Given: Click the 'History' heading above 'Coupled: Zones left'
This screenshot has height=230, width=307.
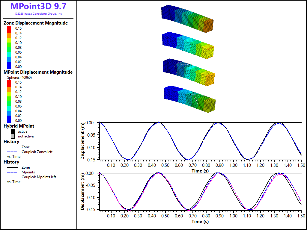Looking at the screenshot, I should (x=11, y=142).
